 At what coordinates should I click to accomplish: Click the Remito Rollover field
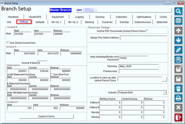pos(154,112)
